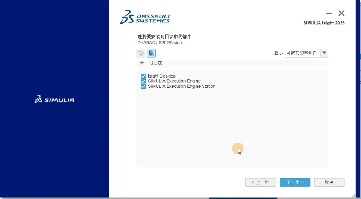
Task: Click the 过滤器 filter field
Action: (x=232, y=63)
